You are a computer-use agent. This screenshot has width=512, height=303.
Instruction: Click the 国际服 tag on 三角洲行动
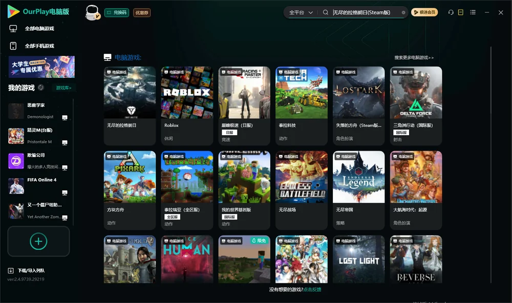[401, 133]
